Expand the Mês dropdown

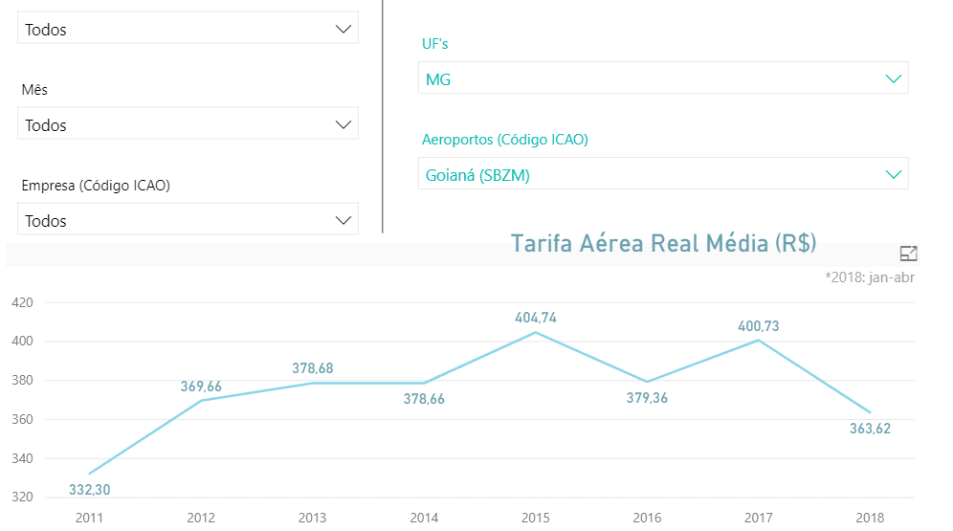188,123
